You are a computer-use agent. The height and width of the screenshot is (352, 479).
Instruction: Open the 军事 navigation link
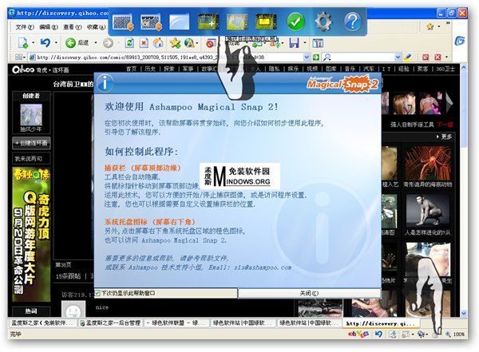(188, 69)
